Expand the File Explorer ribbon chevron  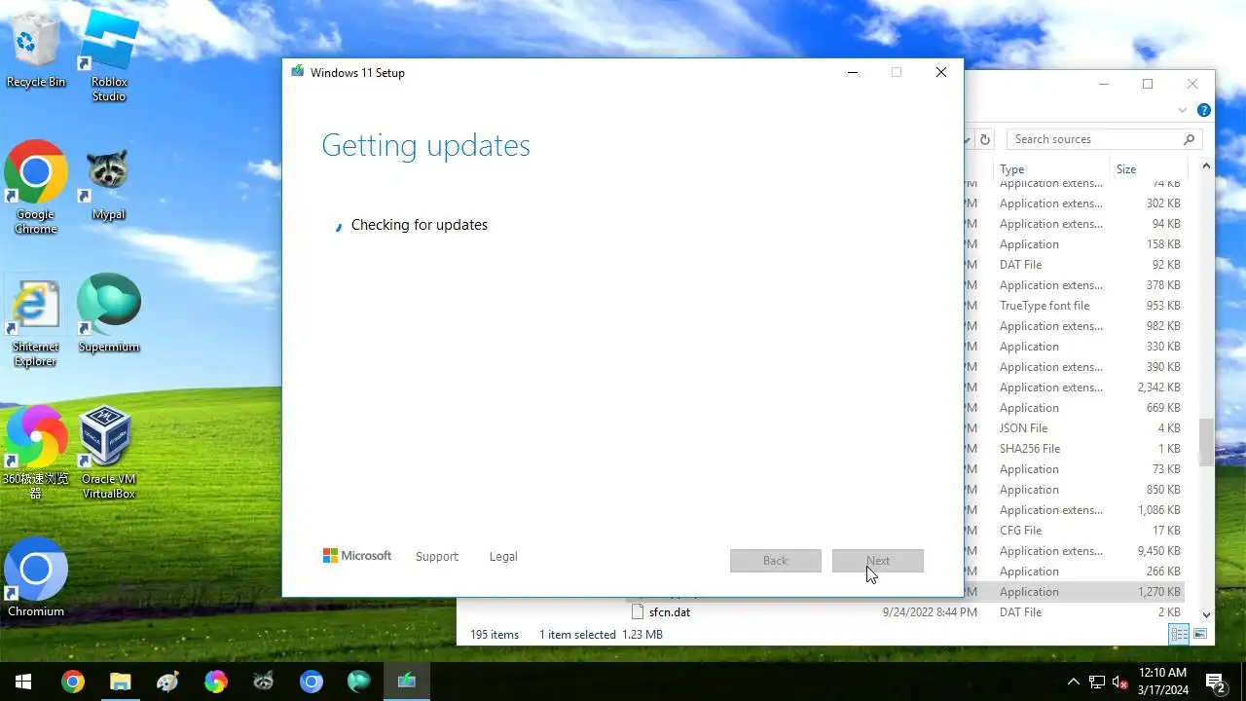(x=1183, y=110)
